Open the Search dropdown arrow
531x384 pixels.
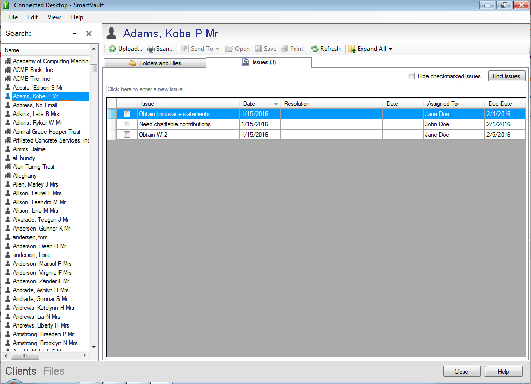[x=75, y=34]
